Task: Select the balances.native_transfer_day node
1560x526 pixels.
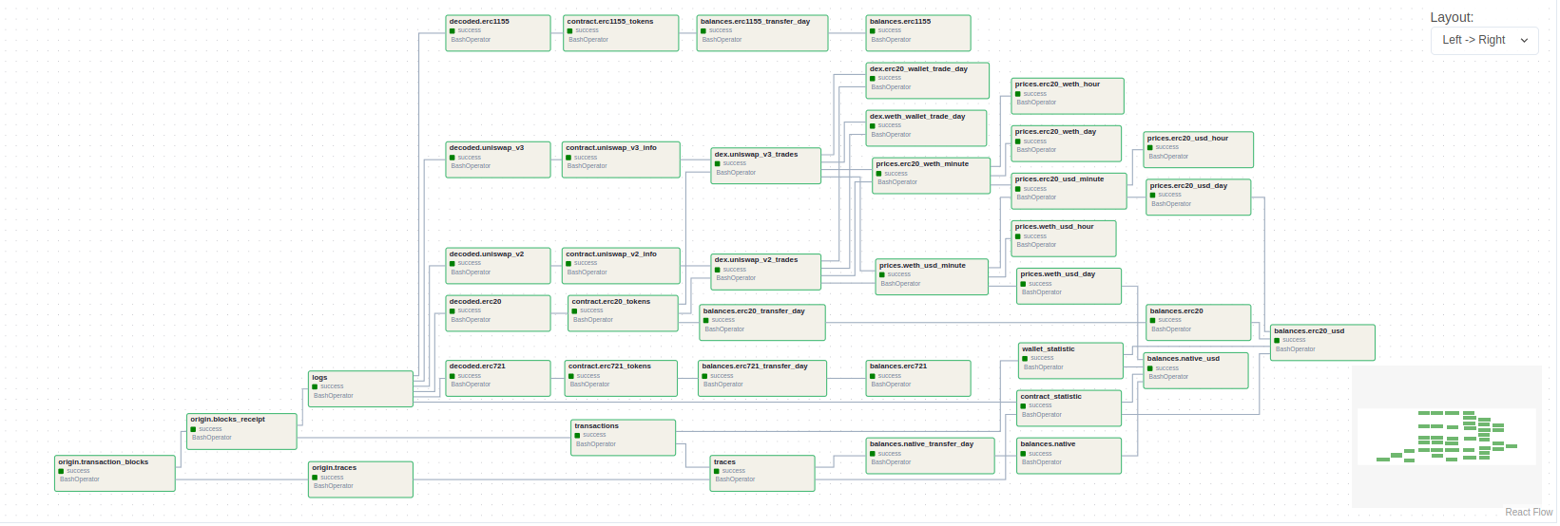Action: point(931,456)
